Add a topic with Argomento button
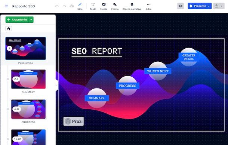Image resolution: width=228 pixels, height=145 pixels. (17, 20)
